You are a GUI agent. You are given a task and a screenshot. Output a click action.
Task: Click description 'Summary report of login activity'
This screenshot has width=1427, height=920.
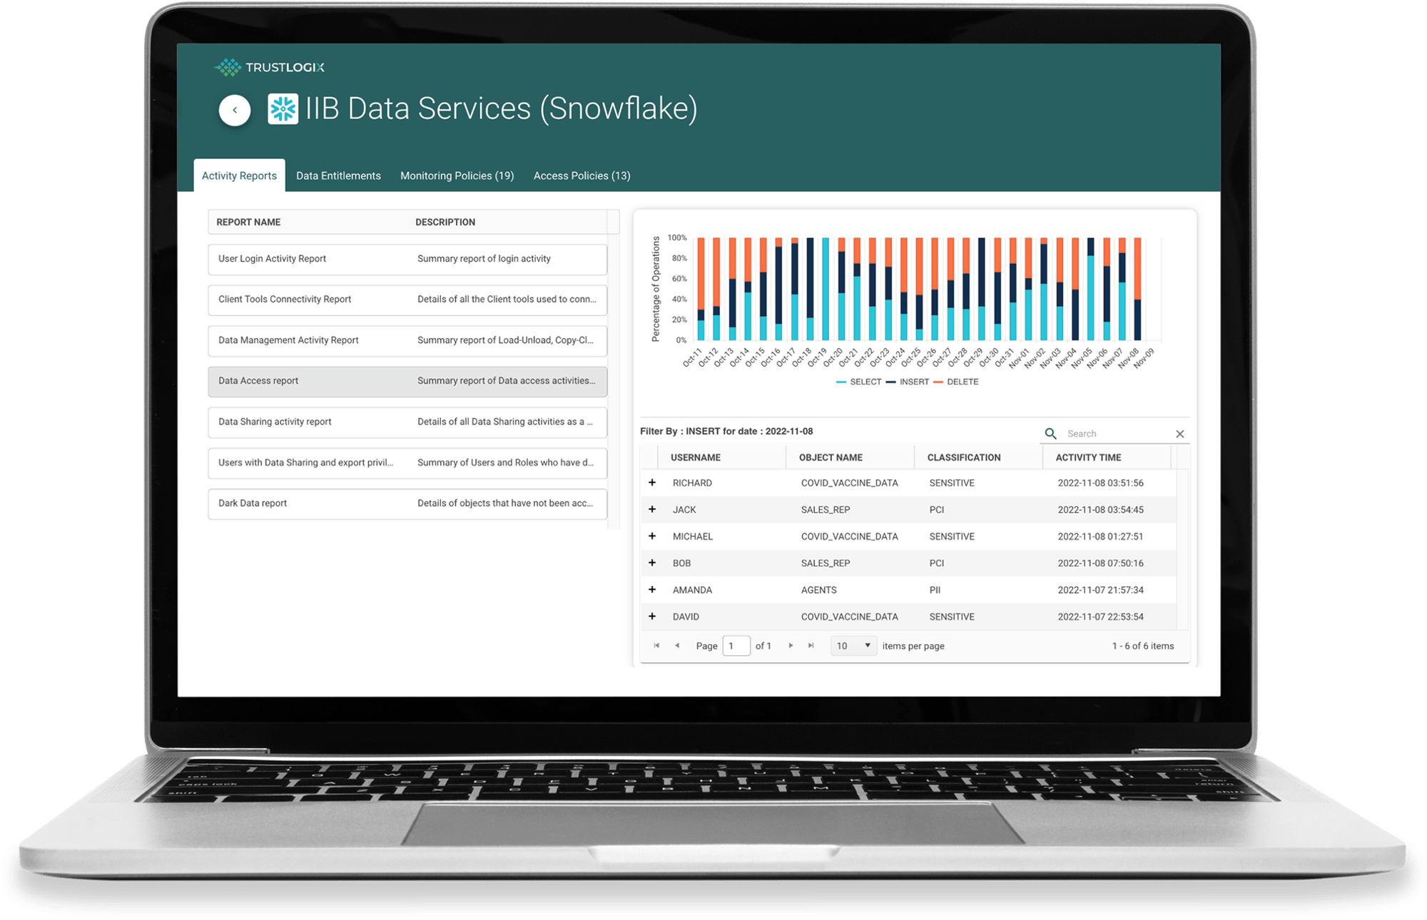[484, 259]
